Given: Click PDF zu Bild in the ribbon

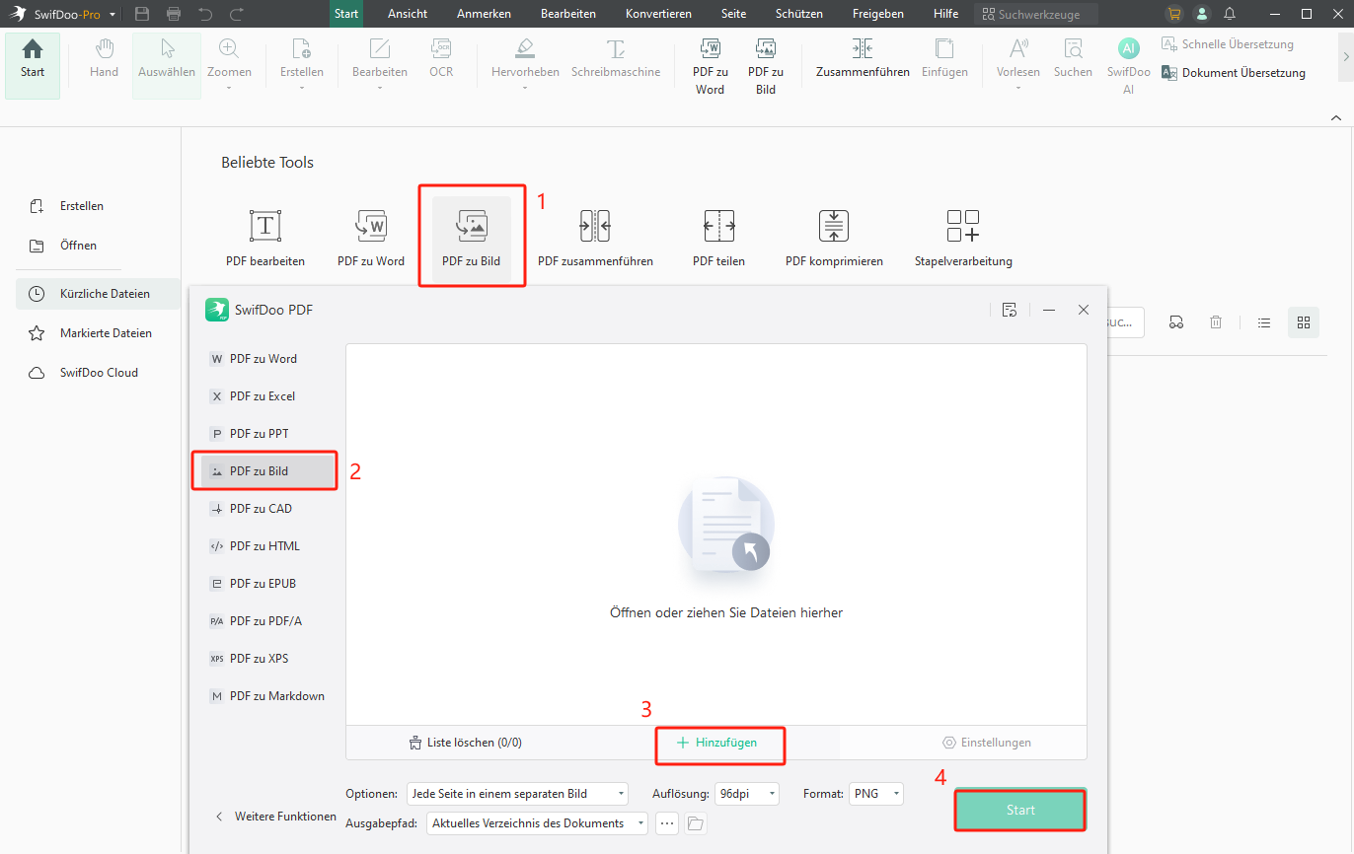Looking at the screenshot, I should pyautogui.click(x=766, y=66).
